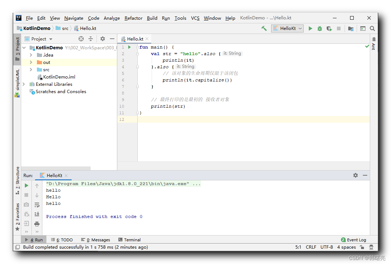The image size is (391, 264).
Task: Open Search Everywhere magnifier icon
Action: (372, 28)
